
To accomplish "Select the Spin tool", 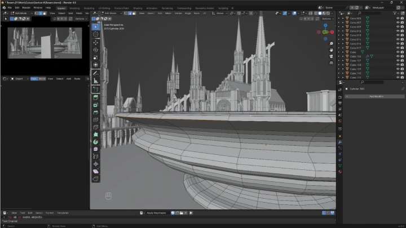I will [x=95, y=142].
